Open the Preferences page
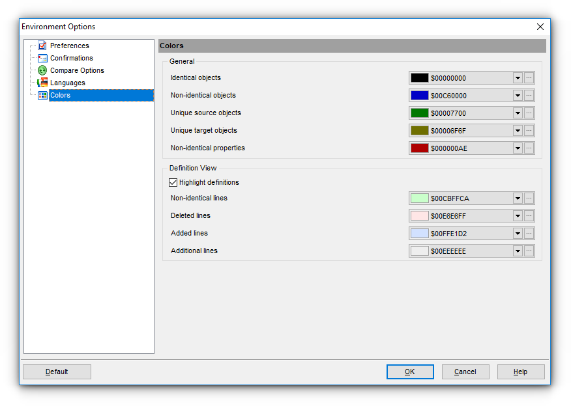The width and height of the screenshot is (571, 406). tap(70, 46)
